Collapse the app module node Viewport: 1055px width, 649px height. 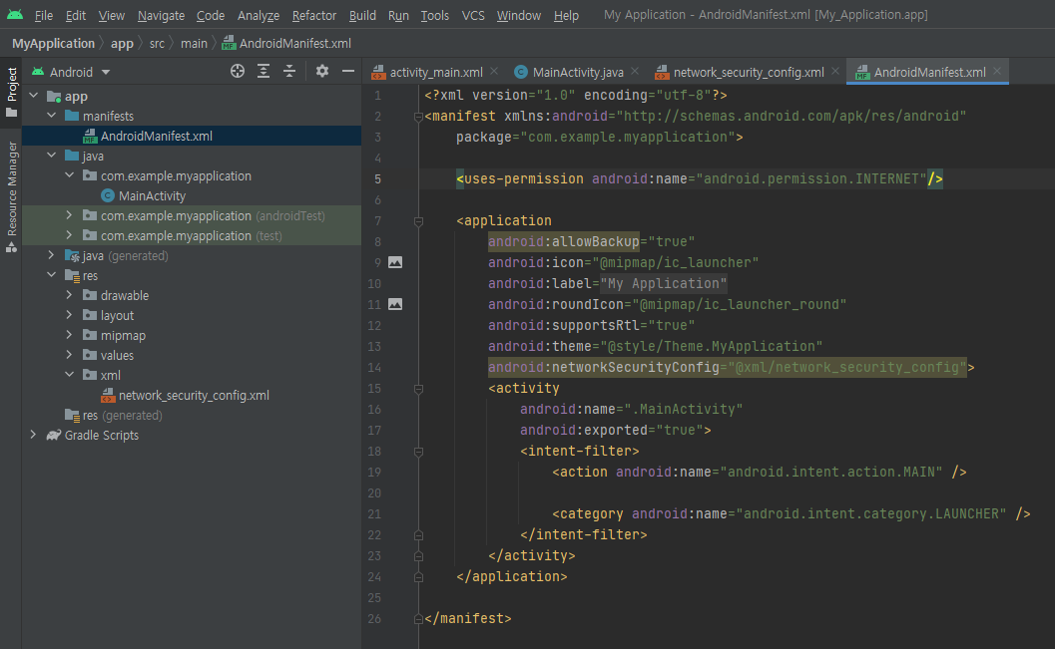(34, 96)
